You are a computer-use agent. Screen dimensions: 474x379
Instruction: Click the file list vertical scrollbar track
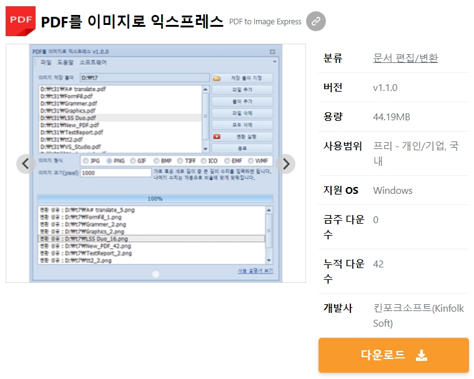(205, 119)
